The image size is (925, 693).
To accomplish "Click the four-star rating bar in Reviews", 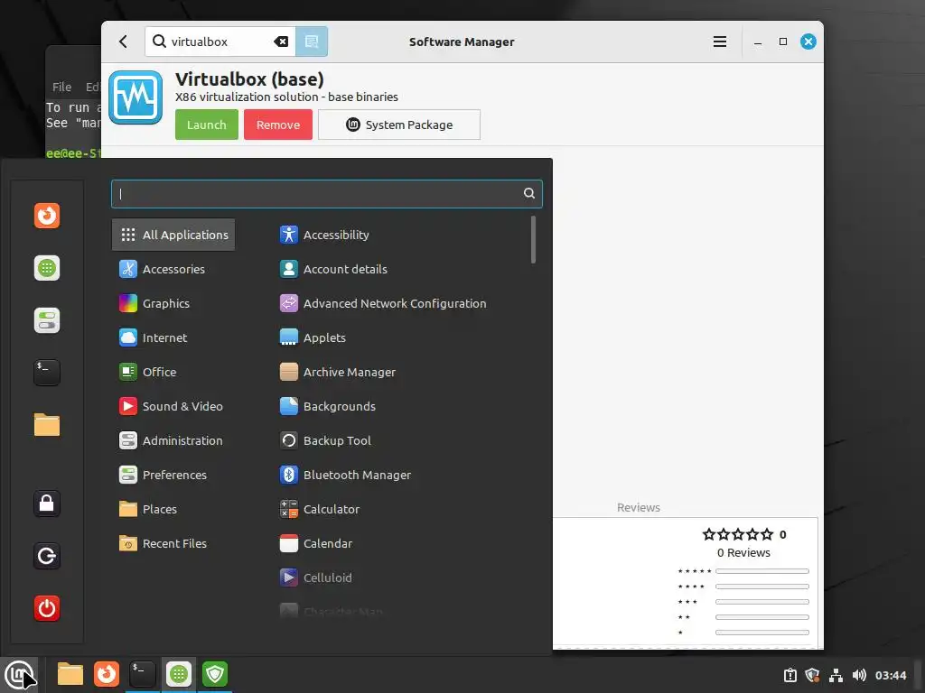I will [762, 587].
